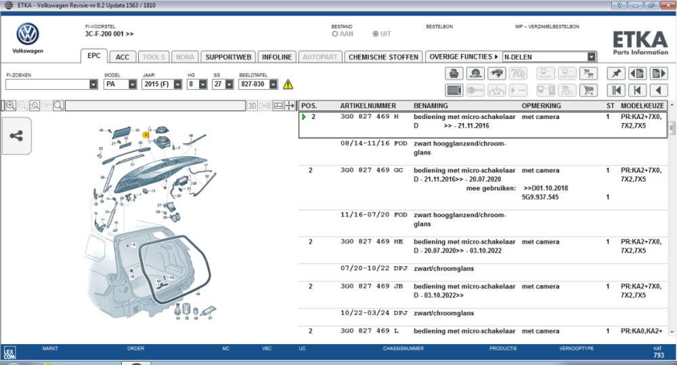Image resolution: width=677 pixels, height=365 pixels.
Task: Click the ST column header
Action: click(x=610, y=105)
